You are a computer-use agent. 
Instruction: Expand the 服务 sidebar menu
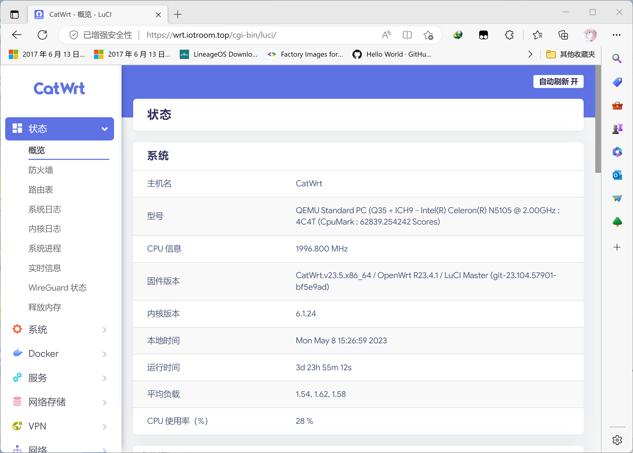tap(59, 378)
